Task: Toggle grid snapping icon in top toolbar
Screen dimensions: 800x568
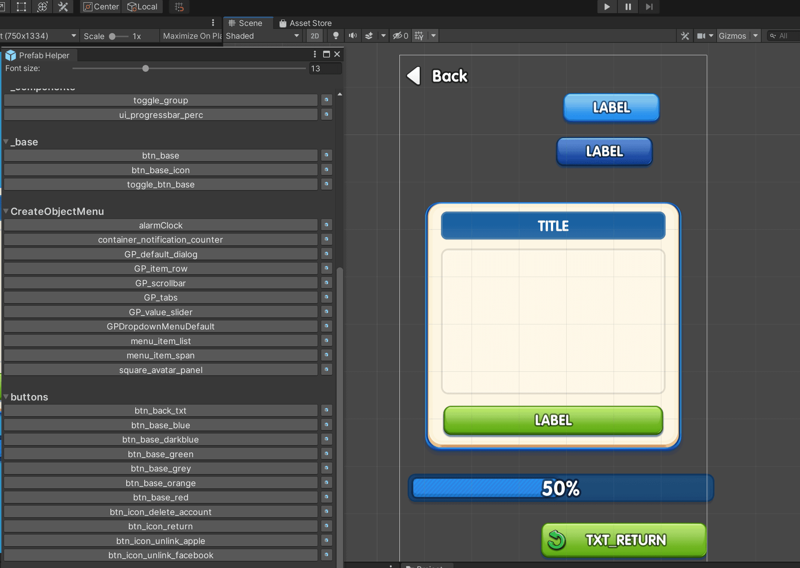Action: pyautogui.click(x=179, y=6)
